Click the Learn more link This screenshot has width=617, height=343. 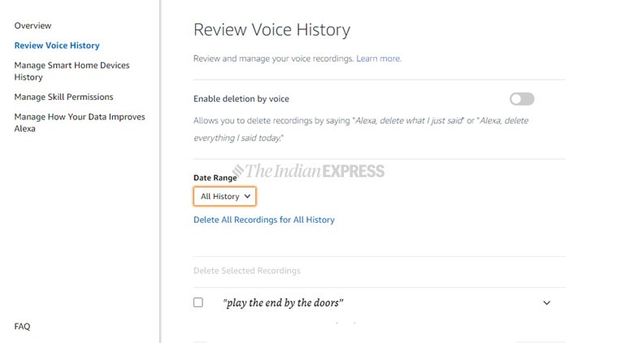379,59
